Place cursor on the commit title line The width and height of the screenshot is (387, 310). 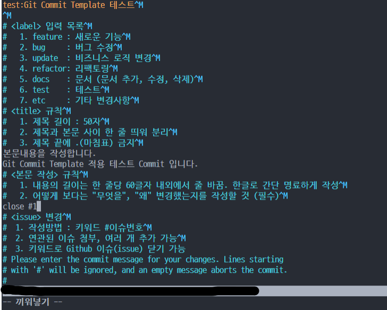[x=73, y=5]
